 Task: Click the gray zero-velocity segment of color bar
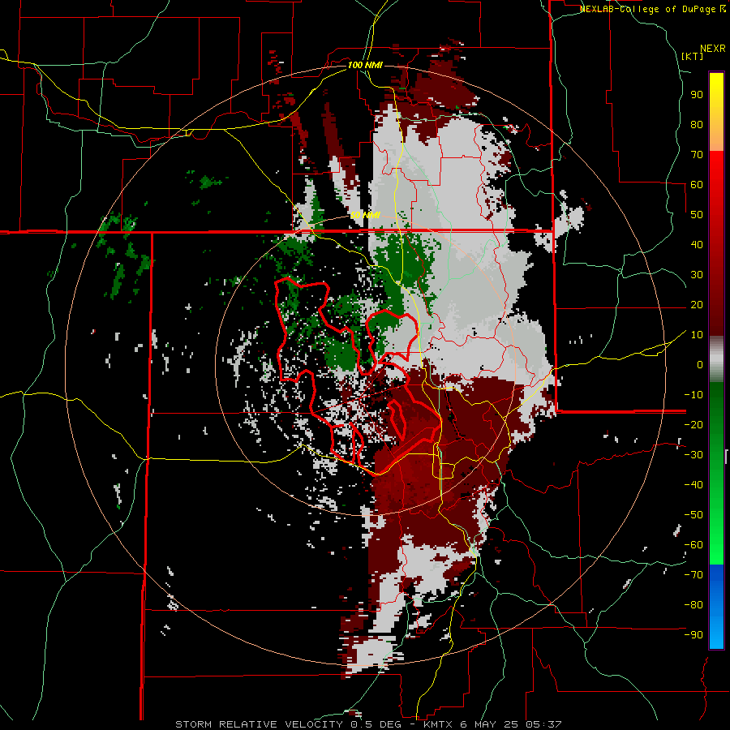click(x=716, y=359)
